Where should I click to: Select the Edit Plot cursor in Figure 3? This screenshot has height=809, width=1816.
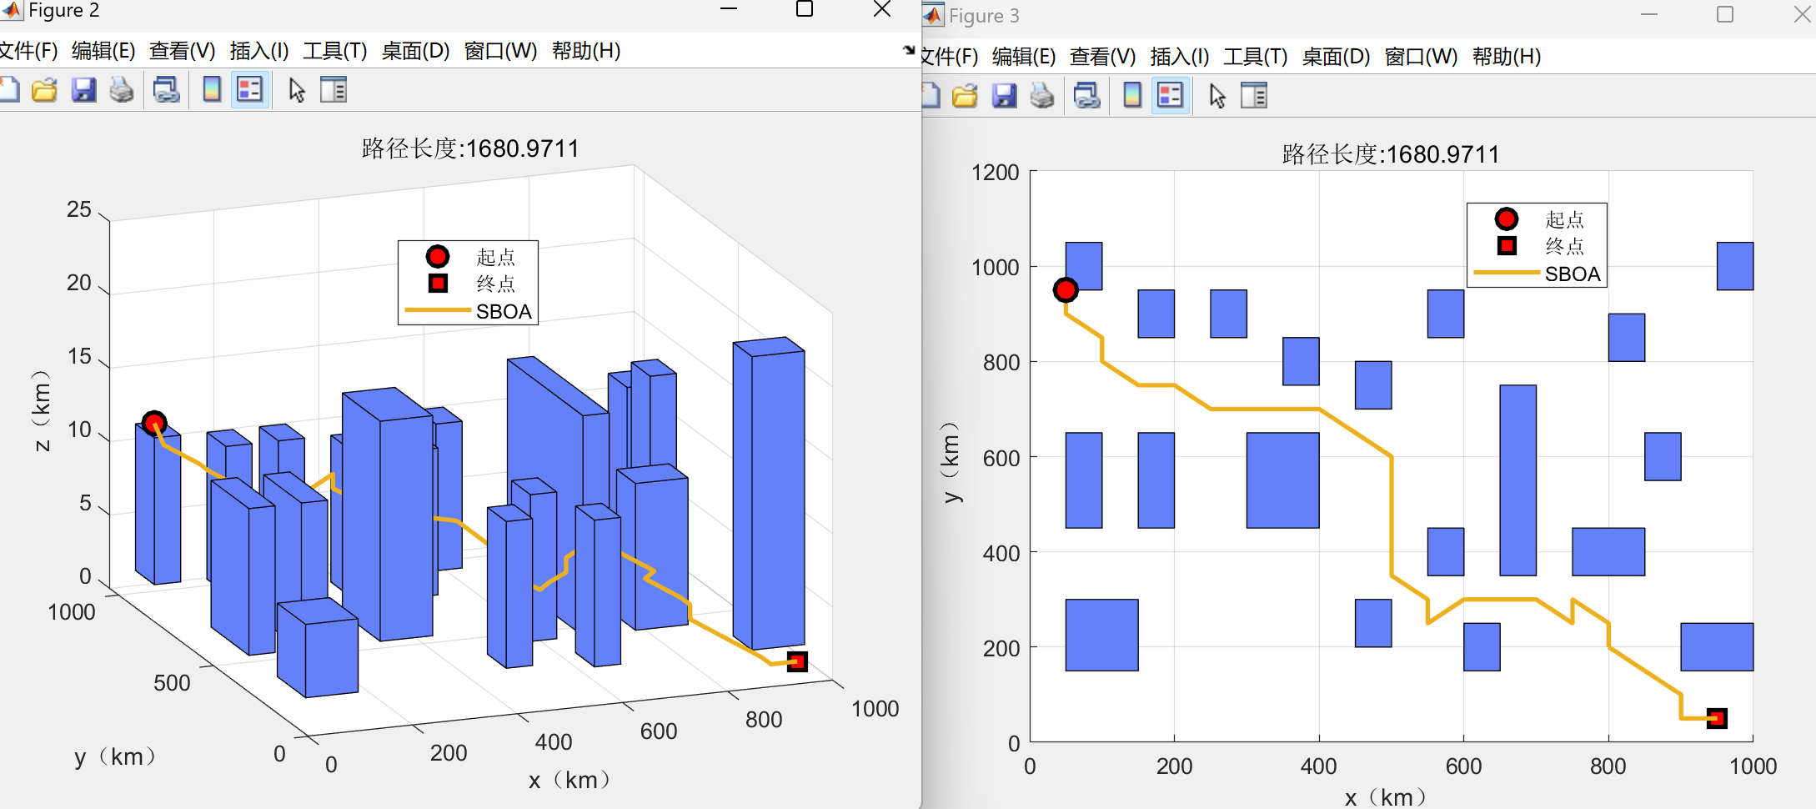pyautogui.click(x=1217, y=94)
